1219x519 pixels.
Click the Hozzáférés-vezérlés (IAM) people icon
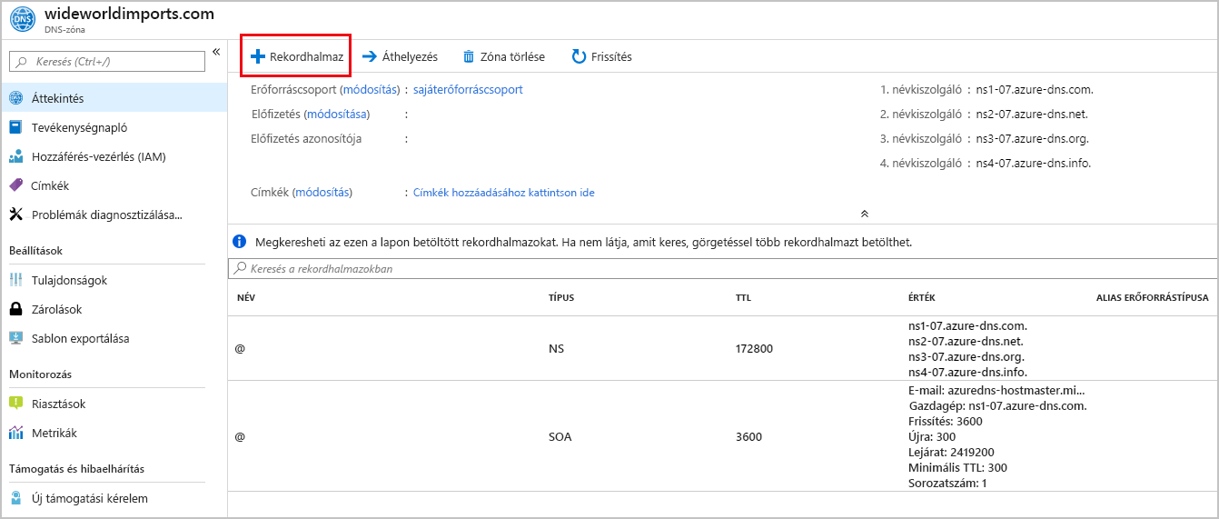[x=15, y=156]
